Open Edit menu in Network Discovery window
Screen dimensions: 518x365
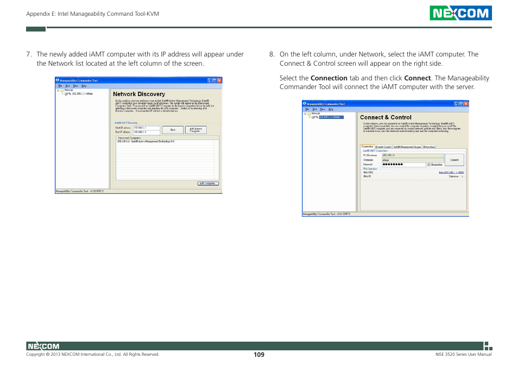tap(67, 86)
